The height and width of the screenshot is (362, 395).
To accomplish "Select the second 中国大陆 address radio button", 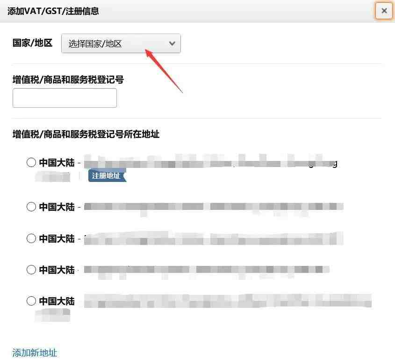I will (31, 207).
